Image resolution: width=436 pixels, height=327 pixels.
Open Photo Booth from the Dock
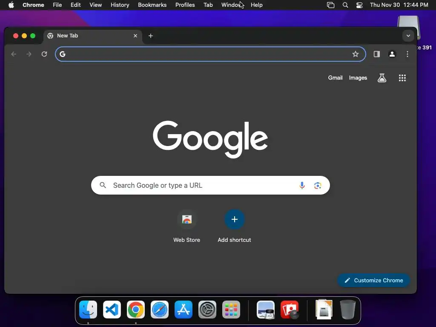coord(290,310)
